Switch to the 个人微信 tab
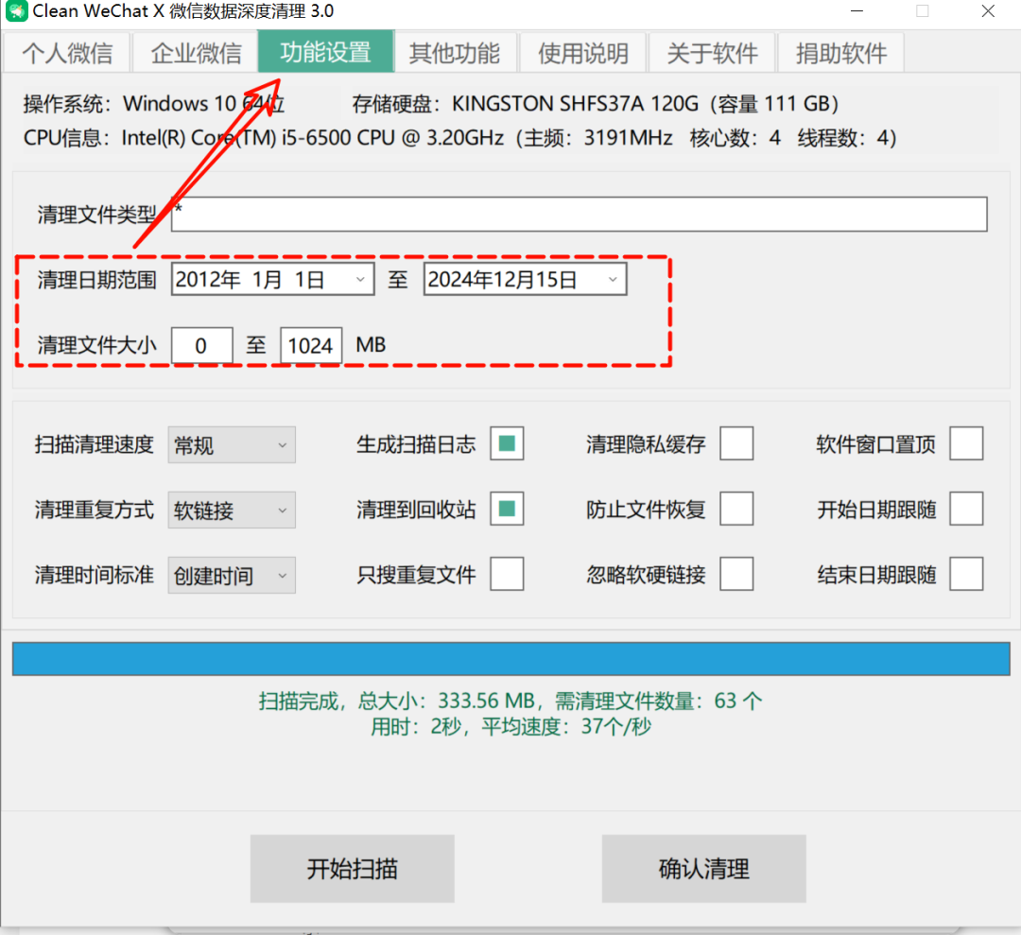This screenshot has width=1021, height=935. click(66, 53)
